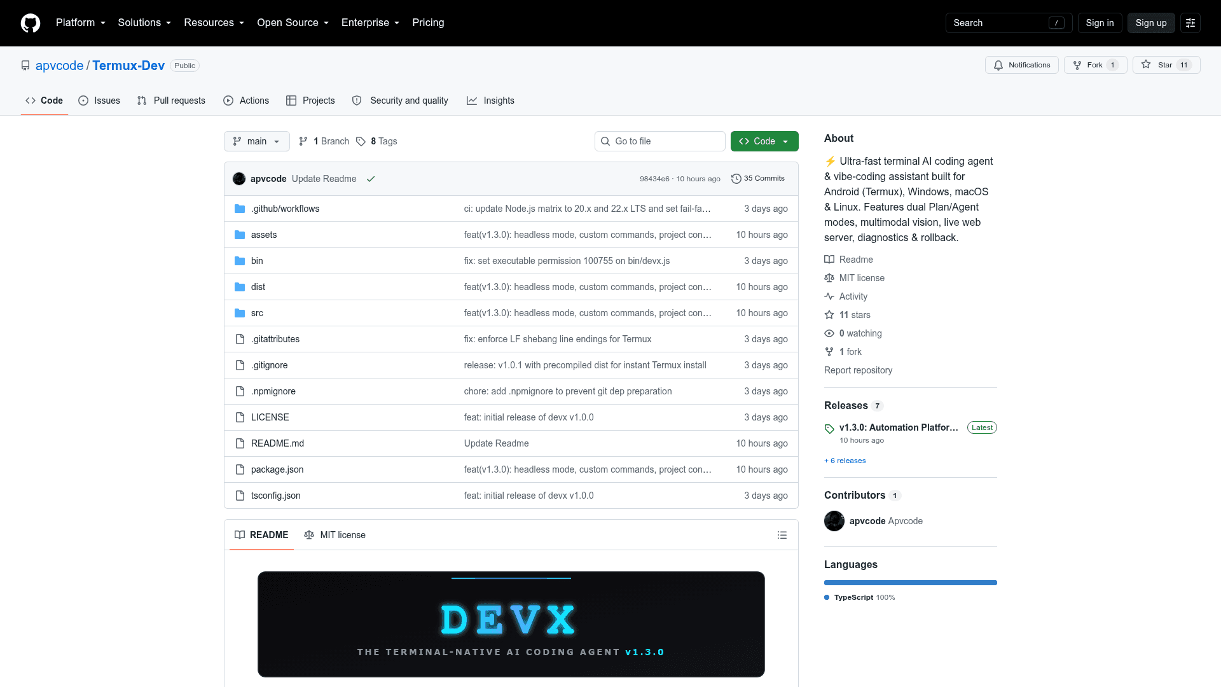
Task: Open the green Code dropdown
Action: click(764, 141)
